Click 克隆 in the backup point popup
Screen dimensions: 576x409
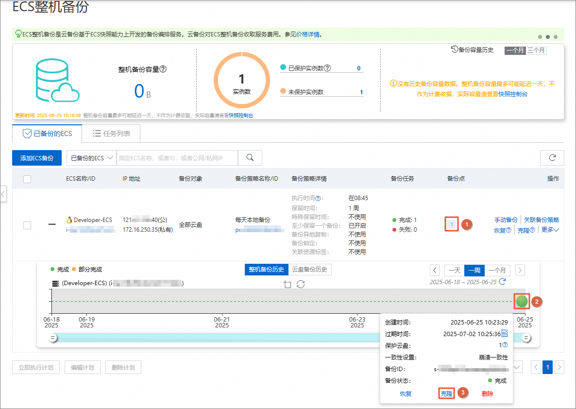[x=446, y=394]
